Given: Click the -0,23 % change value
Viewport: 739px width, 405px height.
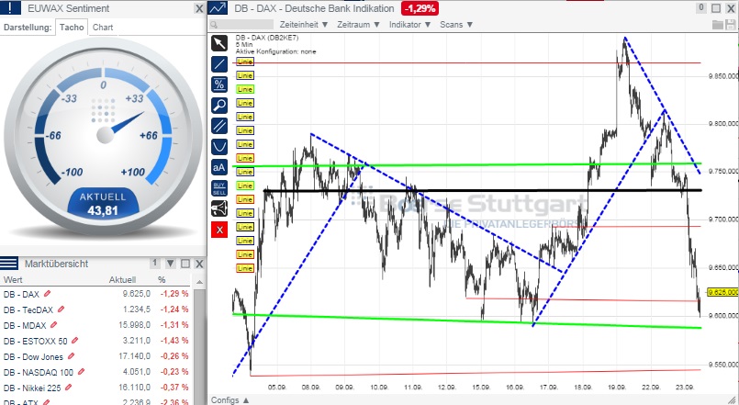Looking at the screenshot, I should pos(174,372).
